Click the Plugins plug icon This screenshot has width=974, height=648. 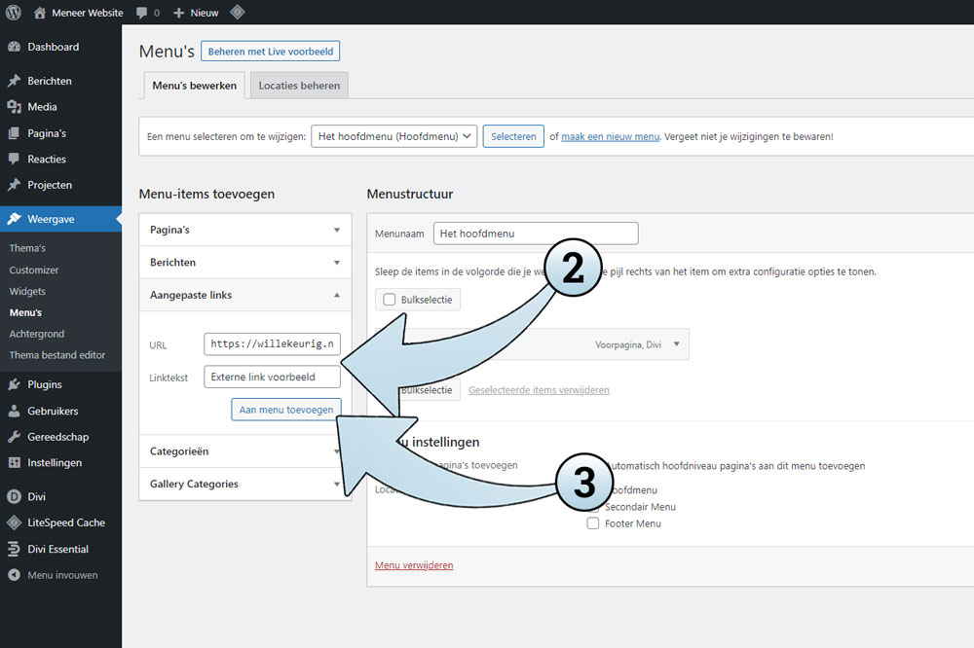point(14,384)
